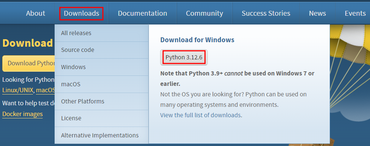The width and height of the screenshot is (370, 146).
Task: Open View the full list of downloads link
Action: (x=200, y=115)
